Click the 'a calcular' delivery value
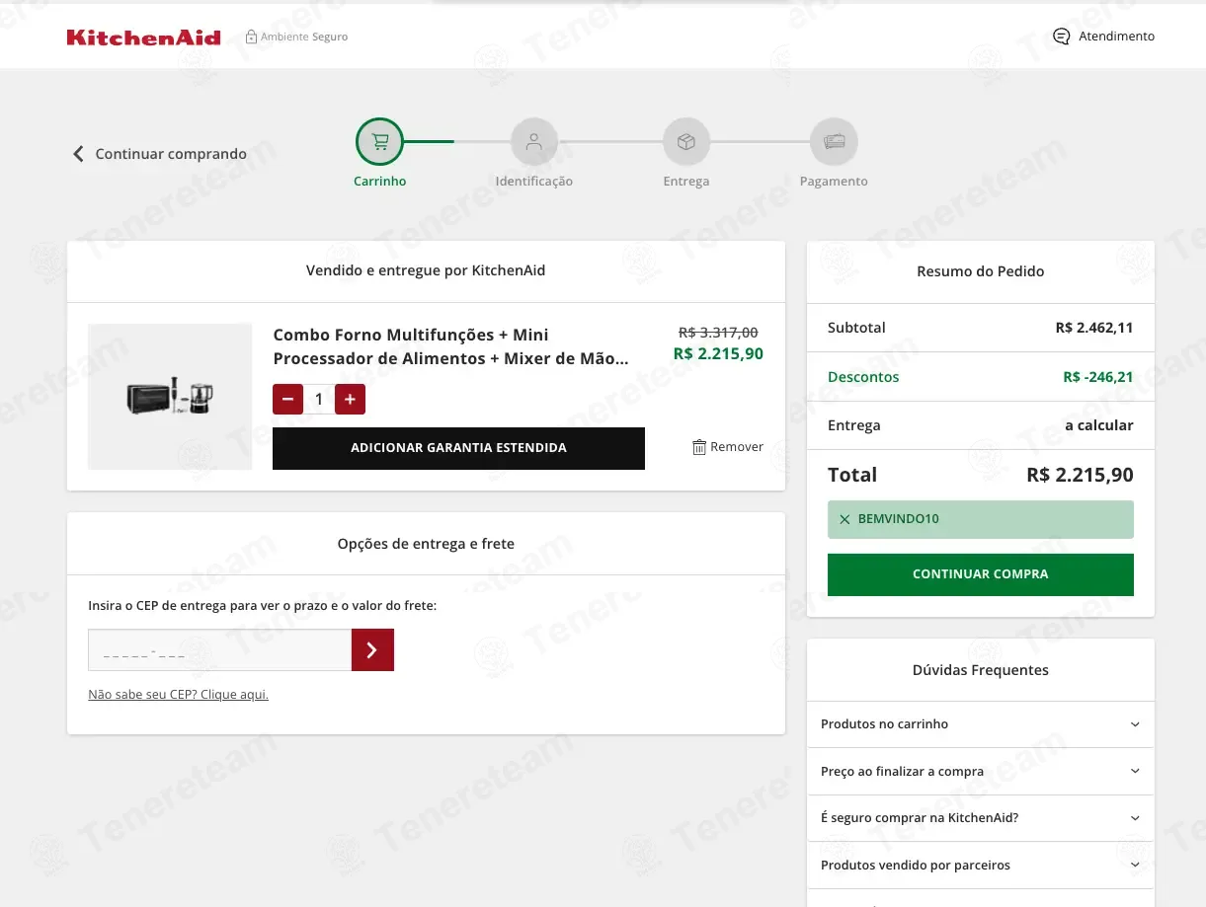Image resolution: width=1206 pixels, height=907 pixels. pos(1099,425)
